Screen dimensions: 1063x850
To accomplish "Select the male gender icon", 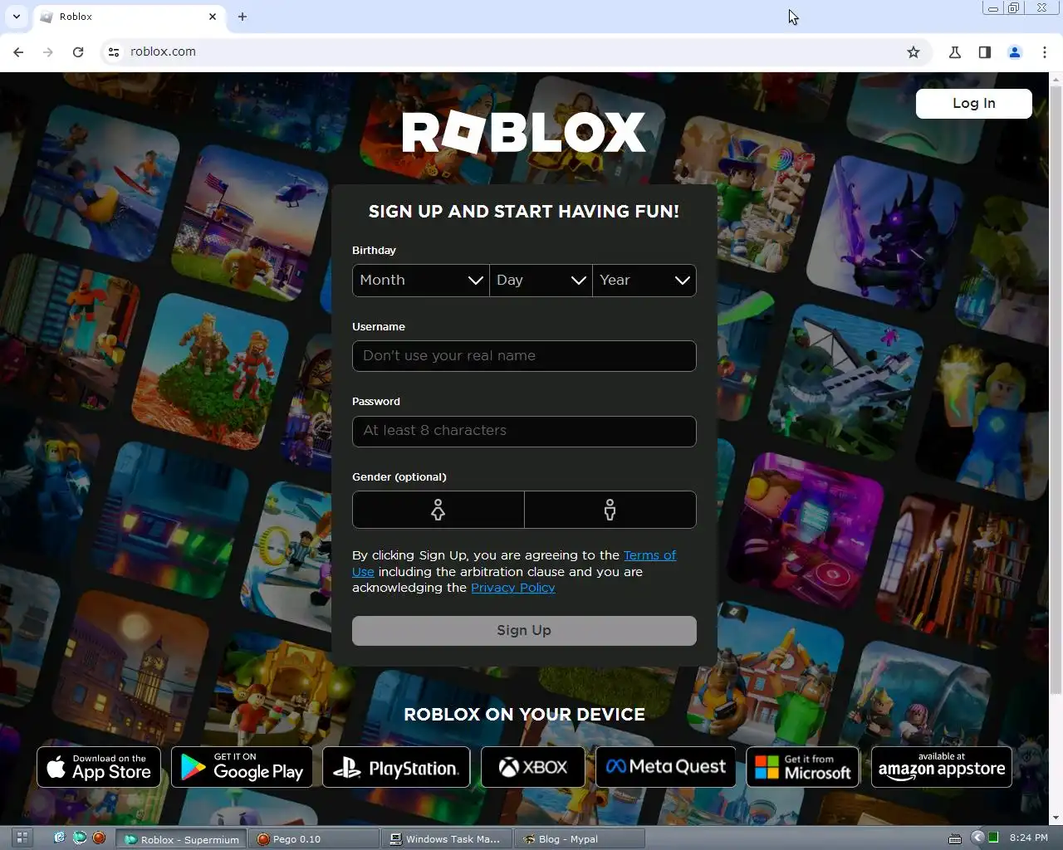I will (x=610, y=510).
